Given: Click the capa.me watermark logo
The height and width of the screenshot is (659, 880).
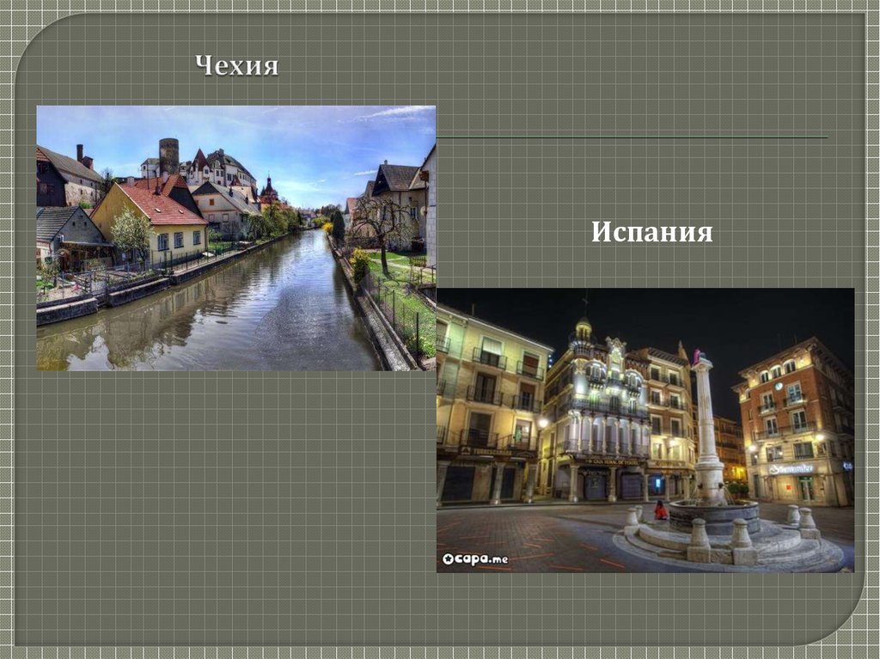Looking at the screenshot, I should [475, 558].
